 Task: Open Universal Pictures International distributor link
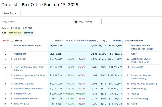click(141, 47)
